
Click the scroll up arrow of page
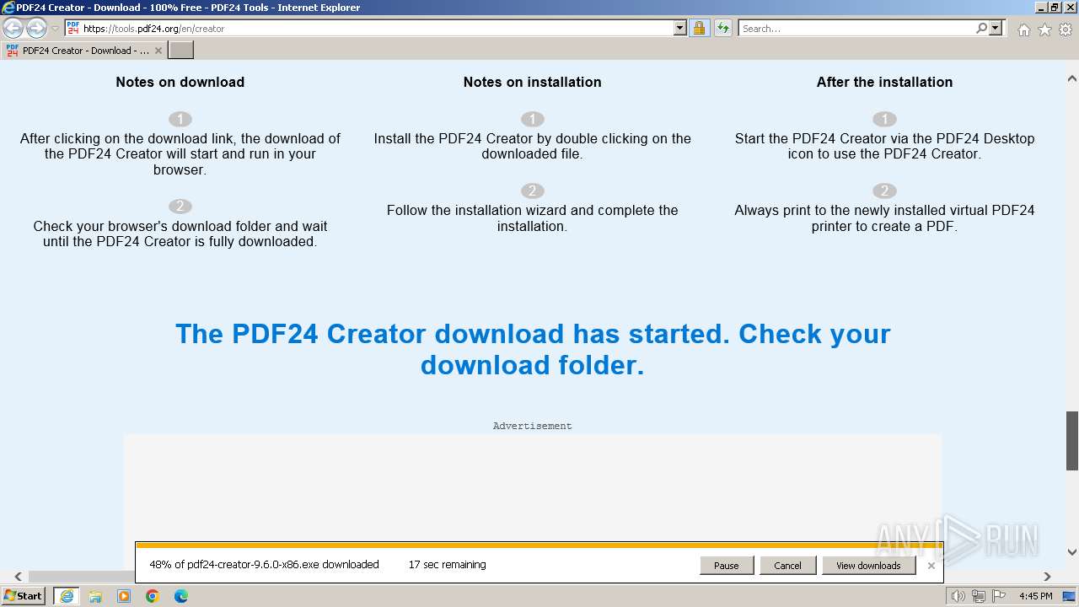pos(1072,79)
